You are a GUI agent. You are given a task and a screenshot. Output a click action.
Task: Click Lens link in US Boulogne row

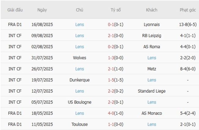(152, 102)
